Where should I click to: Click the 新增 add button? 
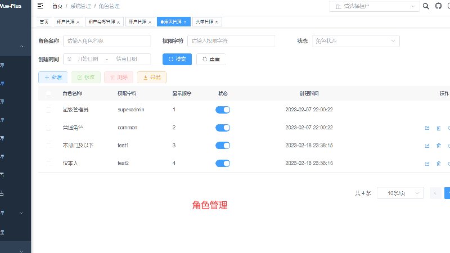point(53,77)
